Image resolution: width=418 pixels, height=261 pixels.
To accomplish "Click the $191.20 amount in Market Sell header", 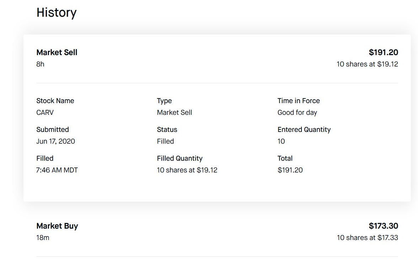I will (x=383, y=53).
